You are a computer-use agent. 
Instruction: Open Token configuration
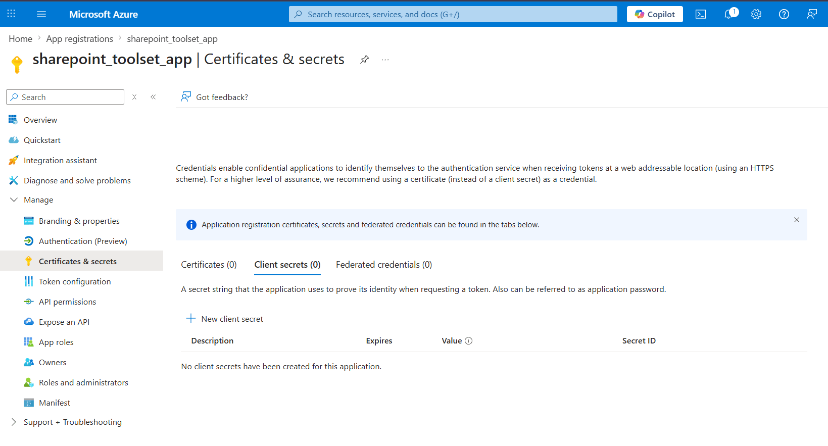coord(75,281)
